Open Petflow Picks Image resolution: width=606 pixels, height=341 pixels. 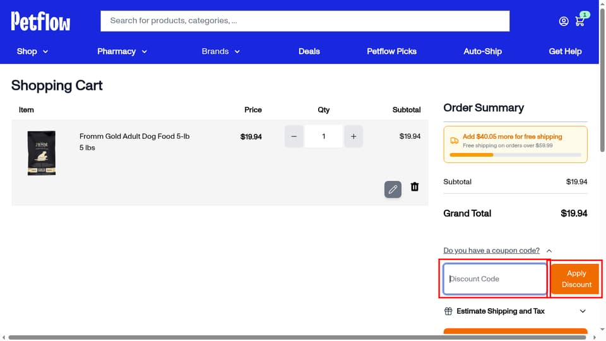(391, 51)
